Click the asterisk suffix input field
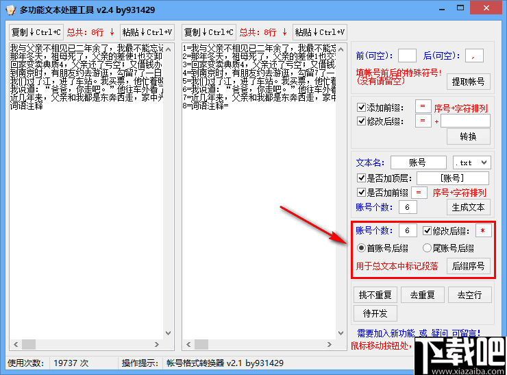This screenshot has width=507, height=375. (x=484, y=230)
